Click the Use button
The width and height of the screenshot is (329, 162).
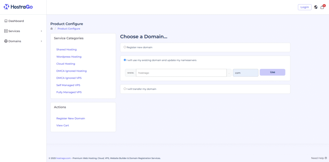[272, 72]
